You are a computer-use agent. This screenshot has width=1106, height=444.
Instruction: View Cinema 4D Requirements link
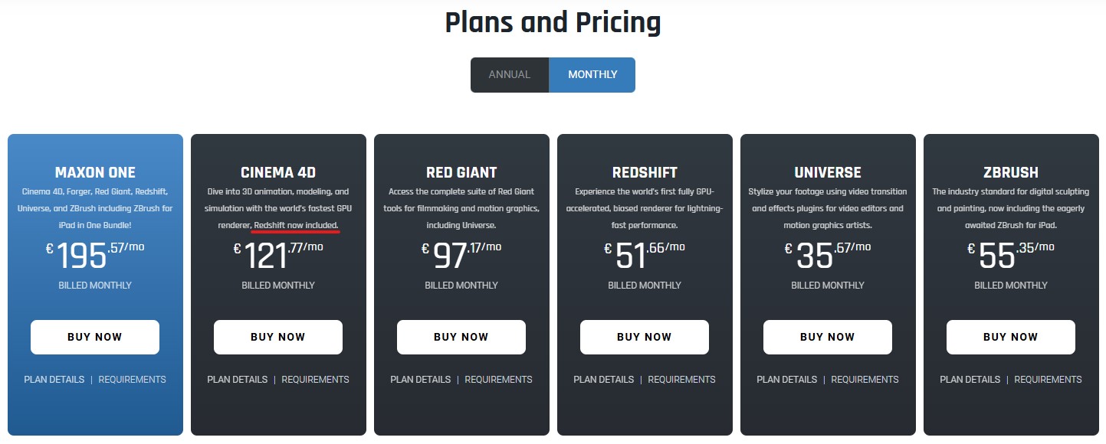click(x=316, y=380)
